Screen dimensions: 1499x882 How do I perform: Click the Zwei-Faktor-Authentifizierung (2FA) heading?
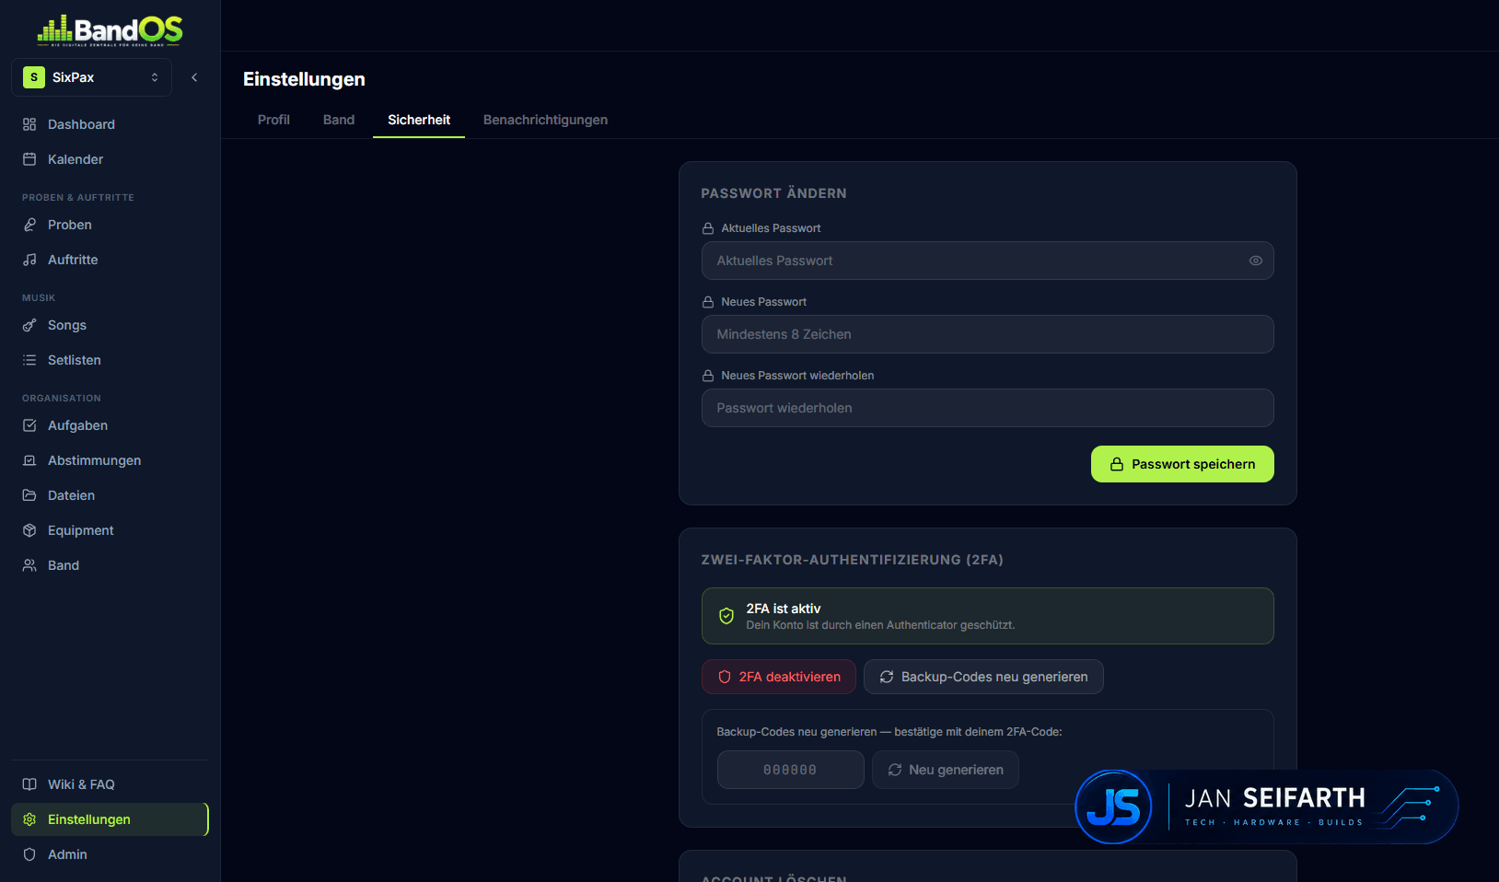pyautogui.click(x=852, y=560)
